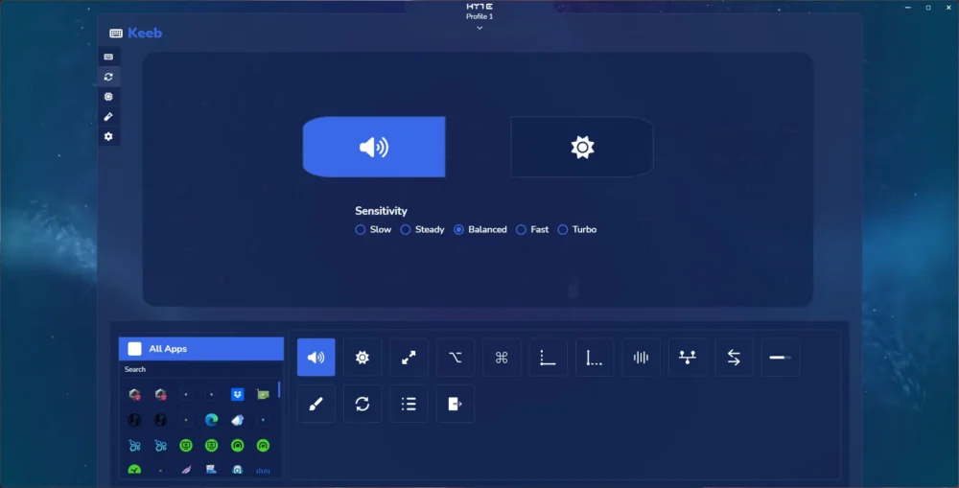The width and height of the screenshot is (959, 488).
Task: Open the sidebar processor chip page
Action: [108, 97]
